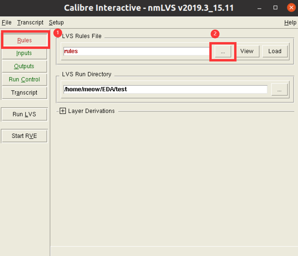
Task: Edit the LVS Run Directory path
Action: tap(163, 89)
